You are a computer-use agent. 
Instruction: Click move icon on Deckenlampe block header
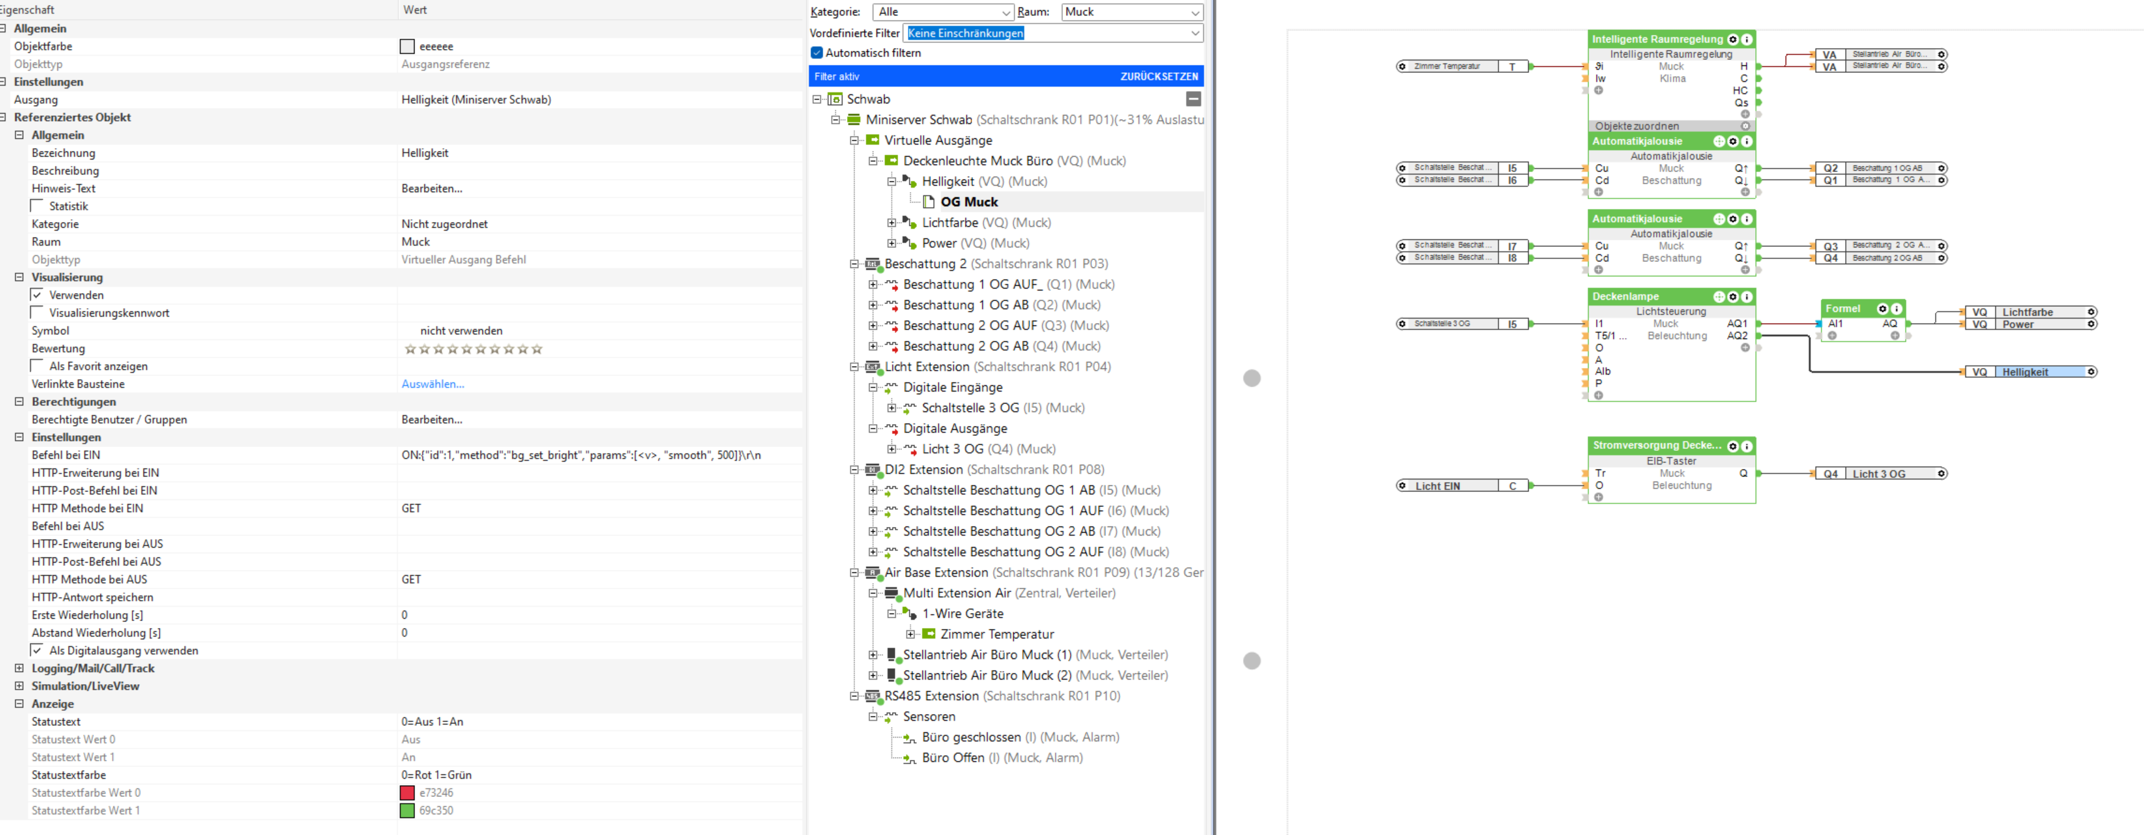1719,297
